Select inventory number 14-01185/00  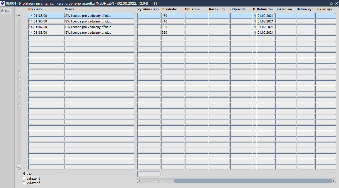46,16
